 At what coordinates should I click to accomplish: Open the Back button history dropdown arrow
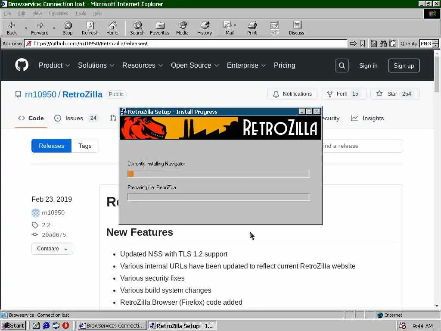click(x=26, y=28)
